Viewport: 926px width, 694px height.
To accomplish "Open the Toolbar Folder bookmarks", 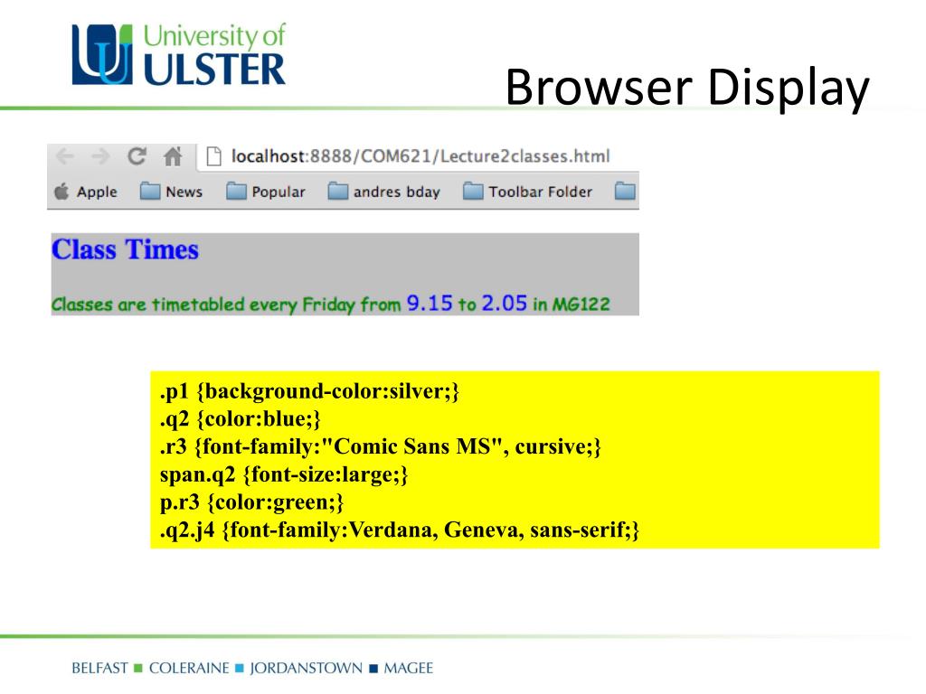I will (528, 192).
